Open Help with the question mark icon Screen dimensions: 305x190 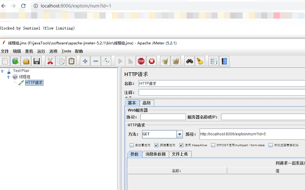coord(224,61)
